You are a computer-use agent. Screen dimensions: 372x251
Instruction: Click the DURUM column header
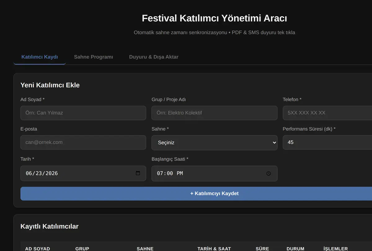295,249
